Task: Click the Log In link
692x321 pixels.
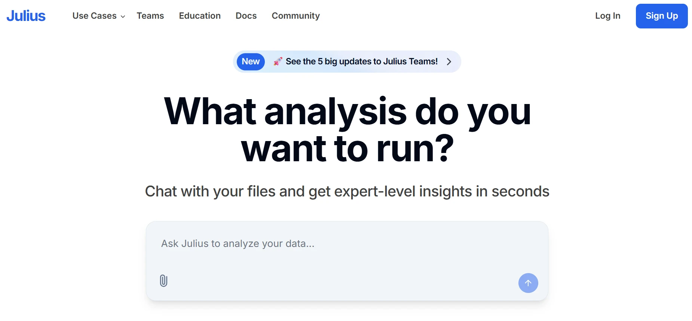Action: point(607,16)
